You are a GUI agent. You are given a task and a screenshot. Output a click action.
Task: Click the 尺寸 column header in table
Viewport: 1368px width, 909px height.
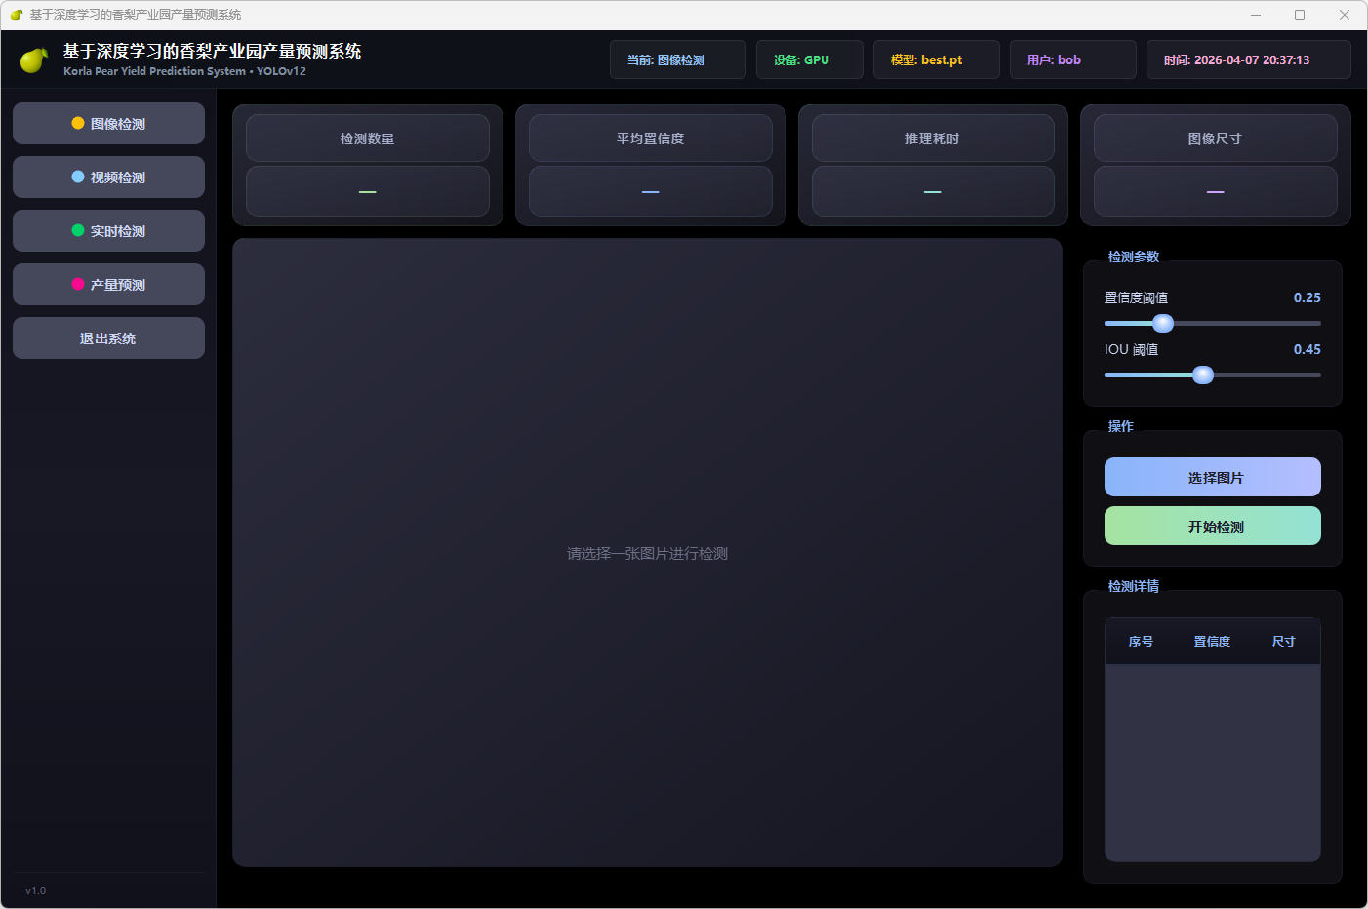(x=1283, y=642)
